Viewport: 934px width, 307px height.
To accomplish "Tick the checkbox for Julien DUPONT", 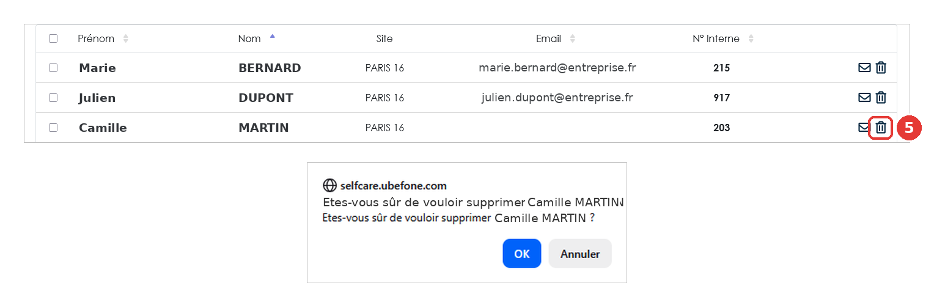I will pos(53,98).
